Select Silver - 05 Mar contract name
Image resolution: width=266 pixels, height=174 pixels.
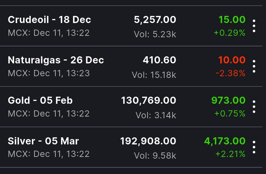pyautogui.click(x=43, y=141)
